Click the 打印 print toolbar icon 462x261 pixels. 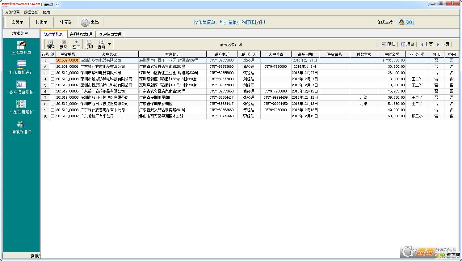[89, 44]
